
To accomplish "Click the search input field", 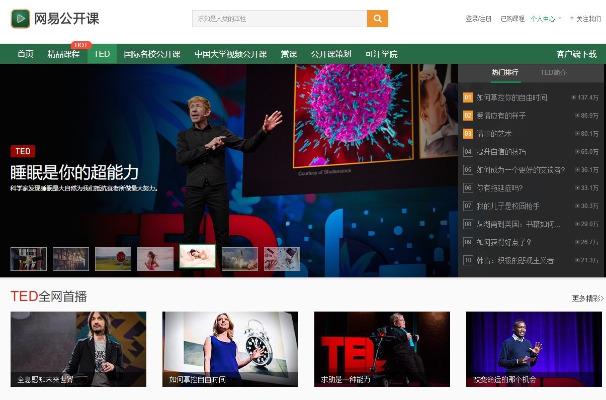I will 279,18.
